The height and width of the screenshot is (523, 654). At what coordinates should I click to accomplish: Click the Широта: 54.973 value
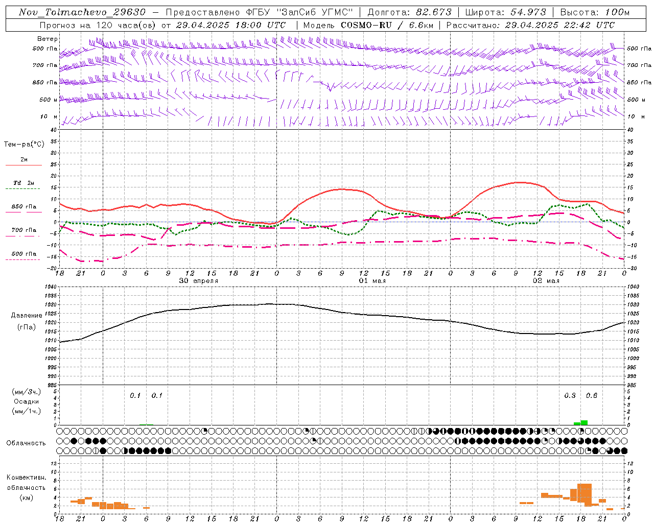505,12
